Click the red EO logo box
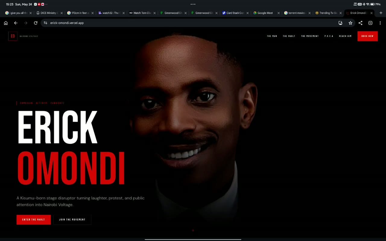 click(x=13, y=36)
